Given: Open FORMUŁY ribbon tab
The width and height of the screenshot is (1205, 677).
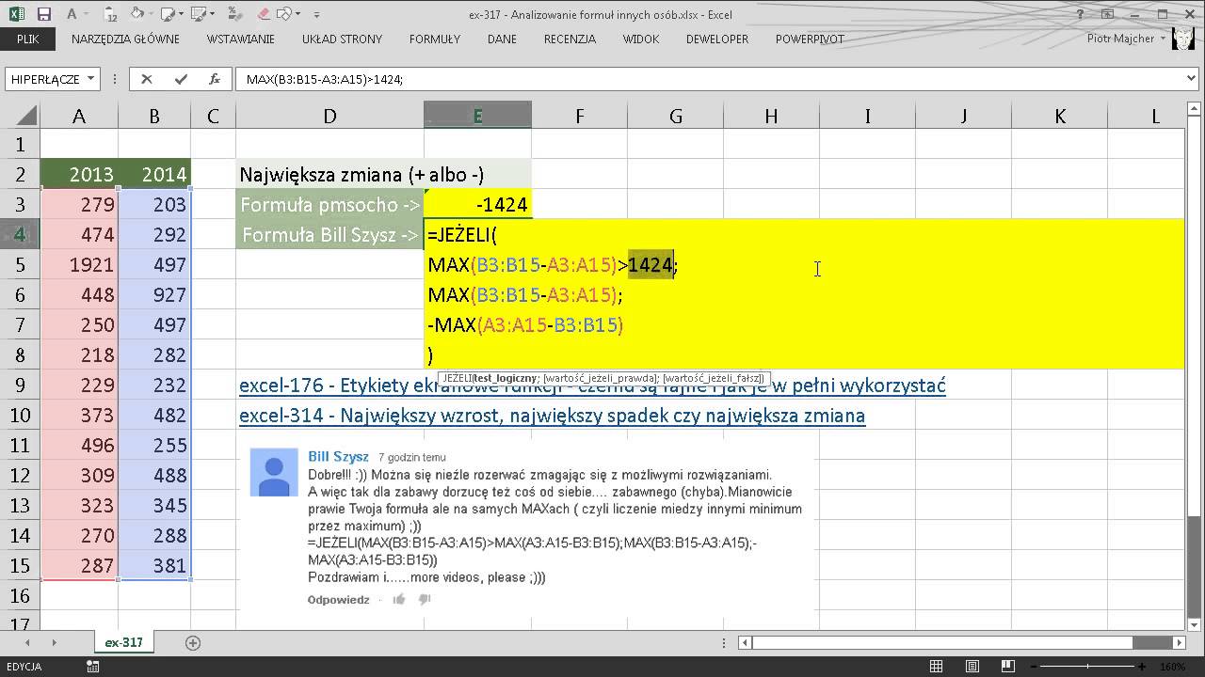Looking at the screenshot, I should 435,39.
